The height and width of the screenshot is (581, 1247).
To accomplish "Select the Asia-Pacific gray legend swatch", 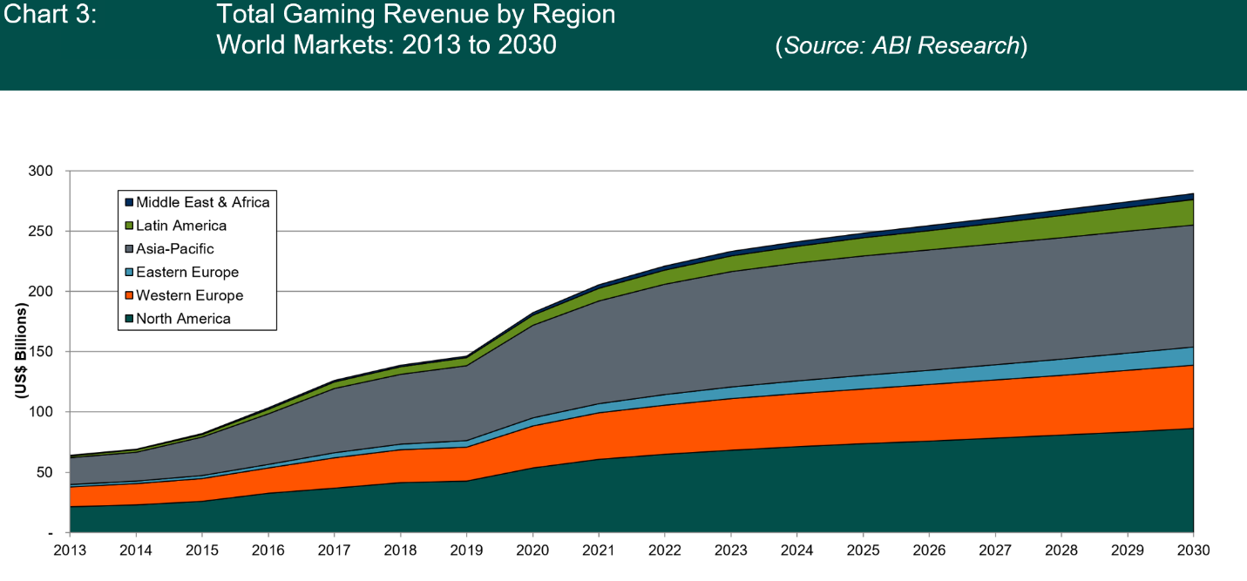I will click(129, 249).
